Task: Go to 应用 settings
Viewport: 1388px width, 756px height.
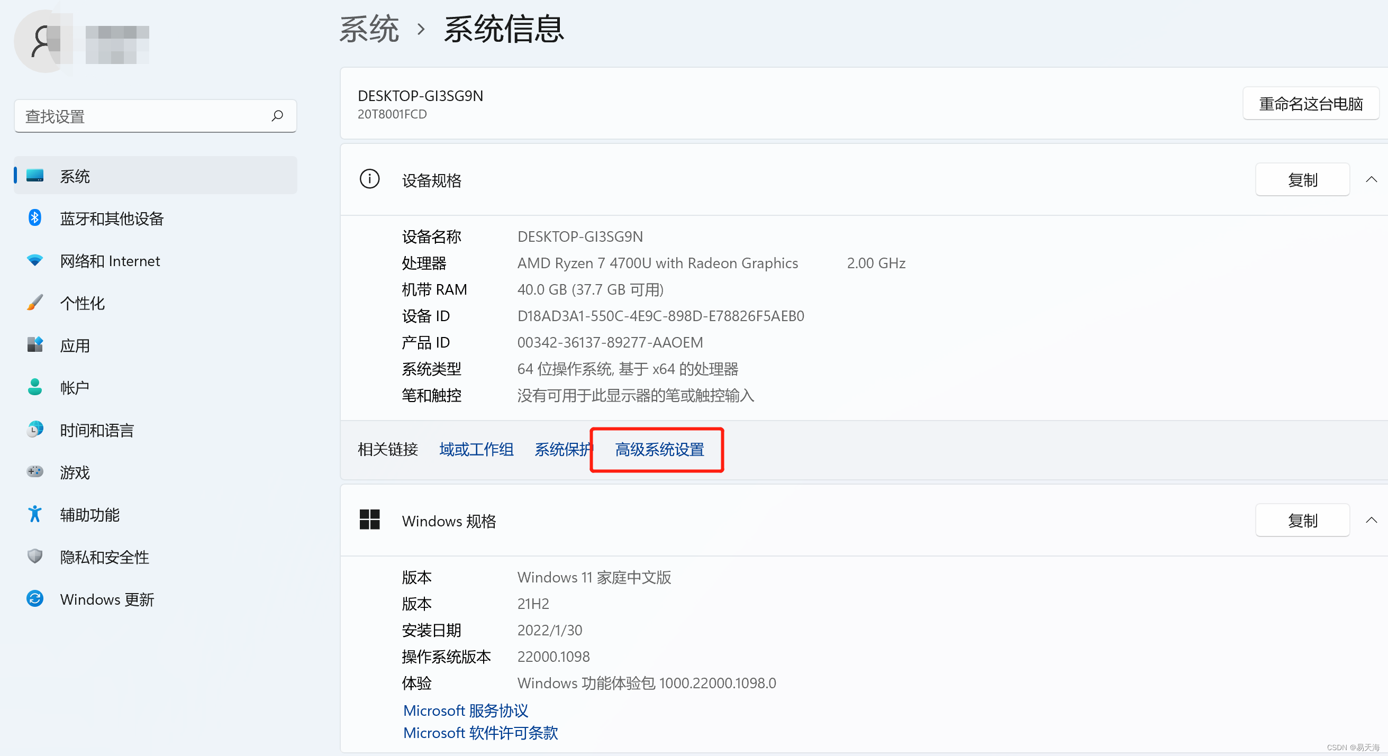Action: [x=156, y=345]
